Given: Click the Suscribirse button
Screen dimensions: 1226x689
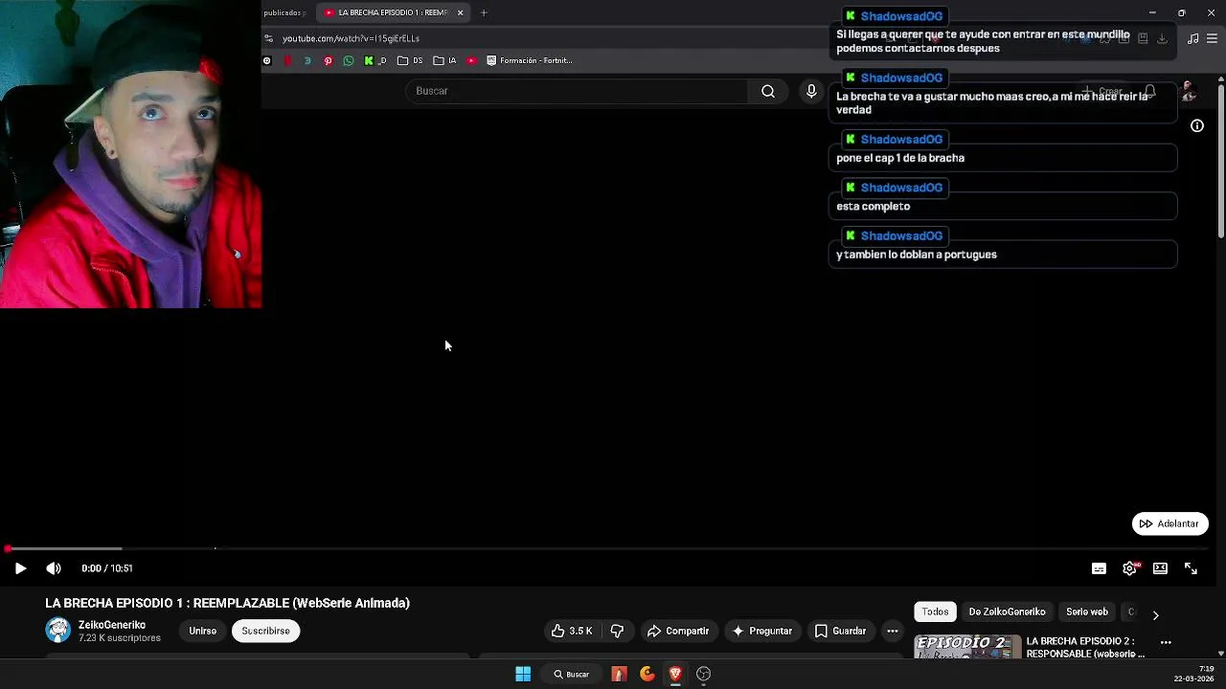Looking at the screenshot, I should point(265,631).
